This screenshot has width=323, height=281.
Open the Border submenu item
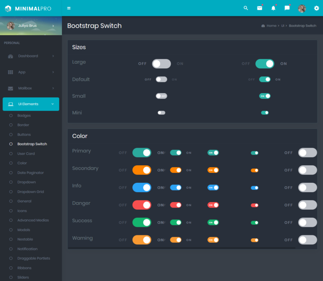pyautogui.click(x=23, y=125)
